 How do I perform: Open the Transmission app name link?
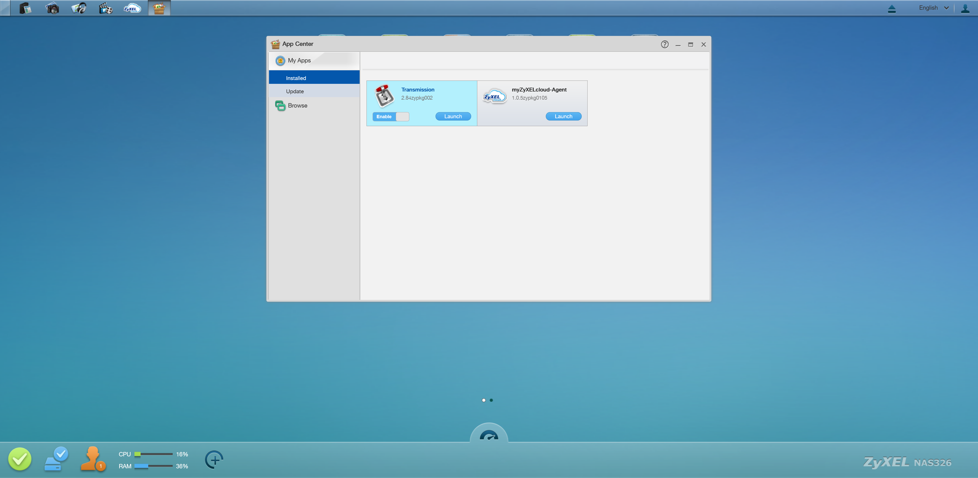[x=418, y=90]
